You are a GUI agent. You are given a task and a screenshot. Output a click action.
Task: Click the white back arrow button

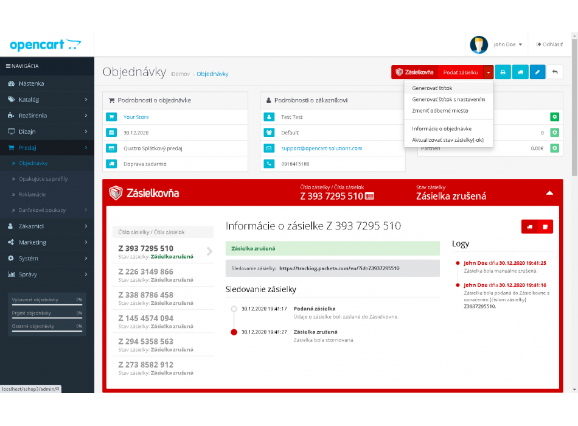coord(555,72)
